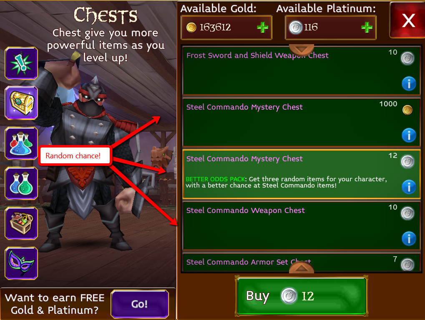425x320 pixels.
Task: Add more platinum with green plus
Action: click(367, 27)
